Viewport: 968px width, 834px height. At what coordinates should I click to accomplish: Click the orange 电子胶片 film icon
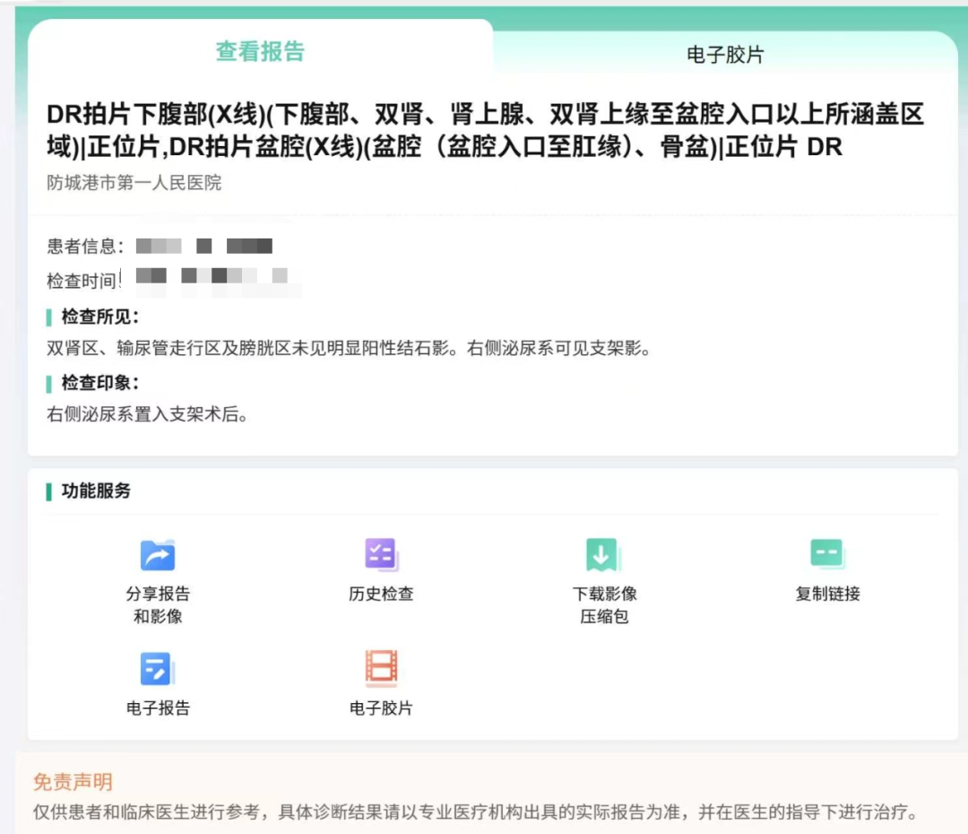(381, 668)
